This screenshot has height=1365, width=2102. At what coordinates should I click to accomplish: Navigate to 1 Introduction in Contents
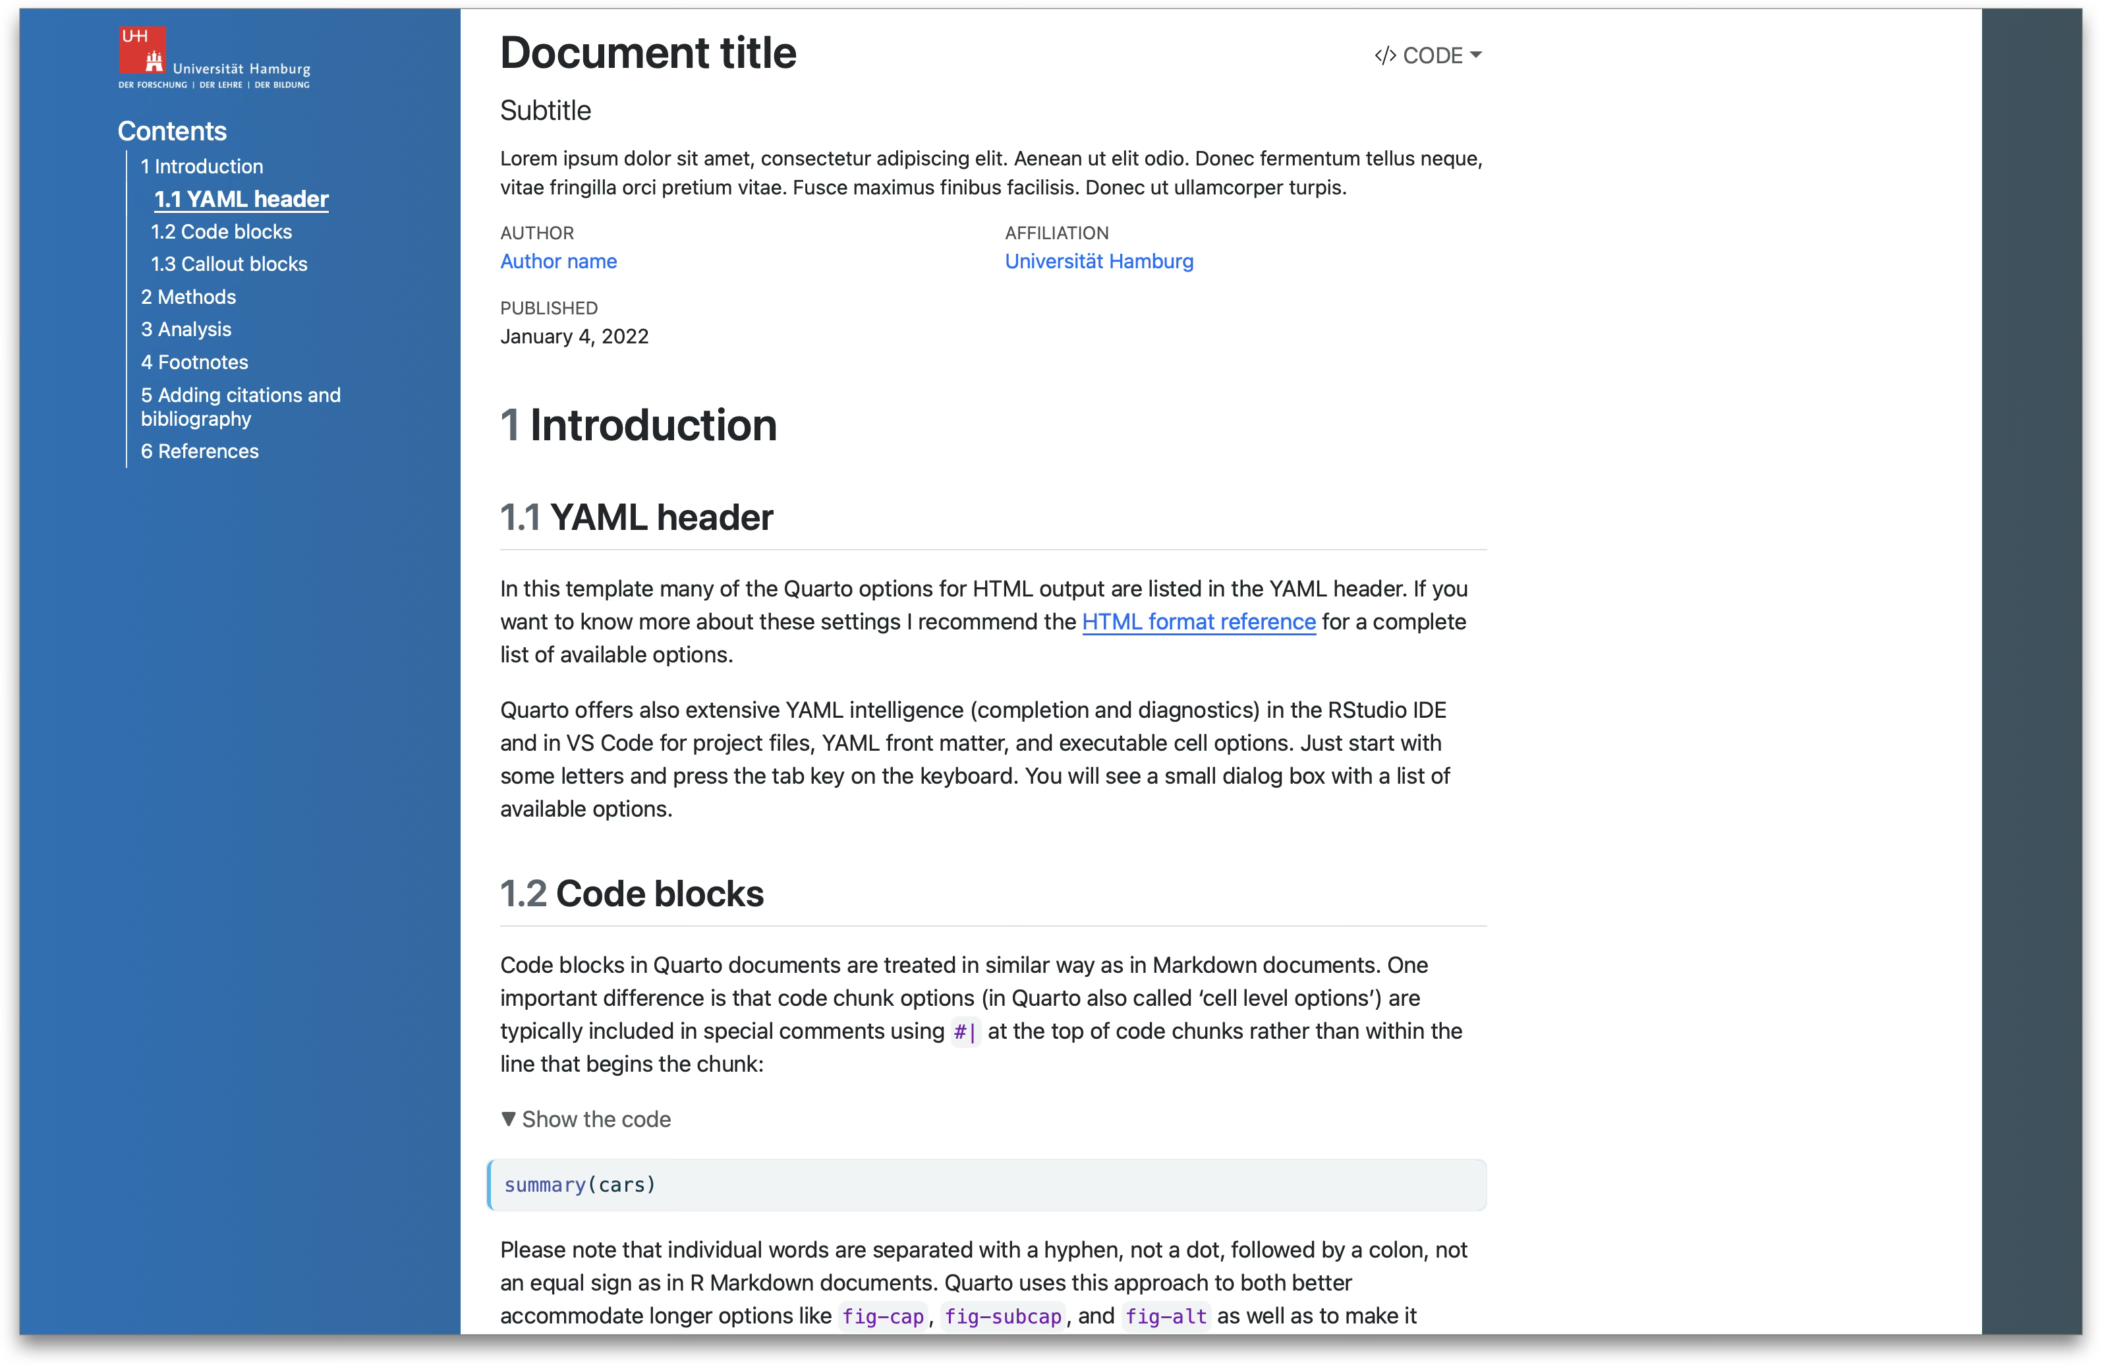(202, 166)
